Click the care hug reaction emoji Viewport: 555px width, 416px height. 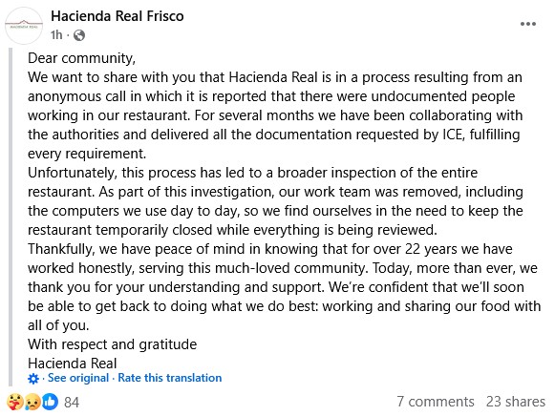point(15,402)
